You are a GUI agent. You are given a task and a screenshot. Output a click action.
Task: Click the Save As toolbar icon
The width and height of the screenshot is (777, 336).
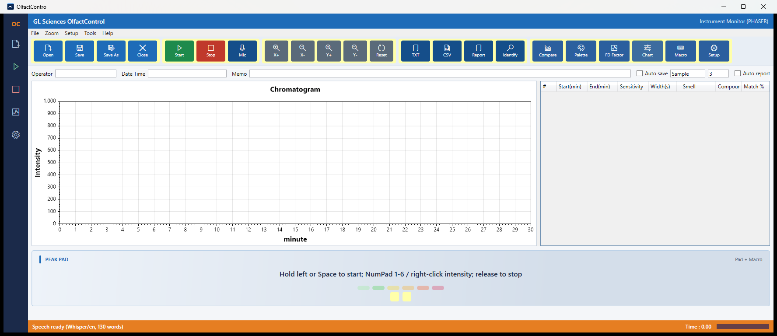point(111,51)
